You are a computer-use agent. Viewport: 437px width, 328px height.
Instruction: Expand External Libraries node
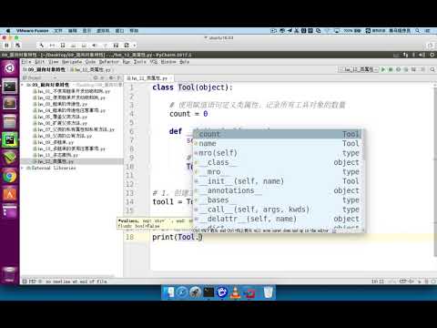coord(23,168)
